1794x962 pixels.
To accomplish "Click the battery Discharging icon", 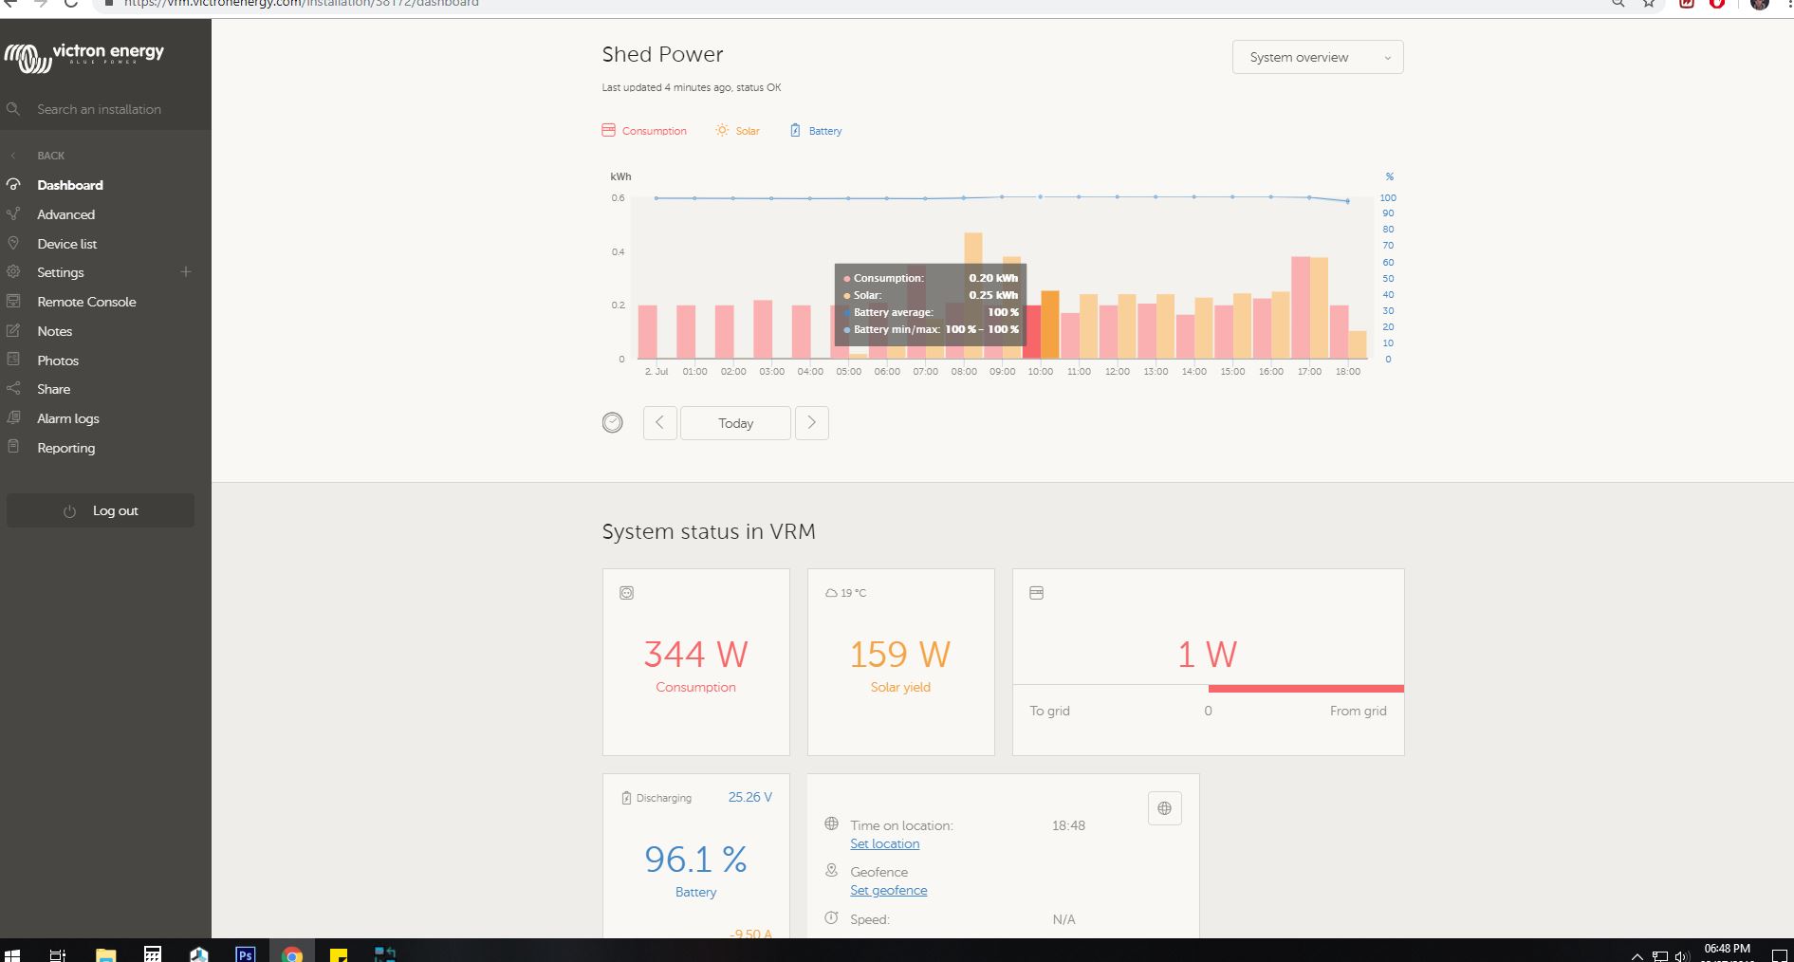I will click(626, 798).
